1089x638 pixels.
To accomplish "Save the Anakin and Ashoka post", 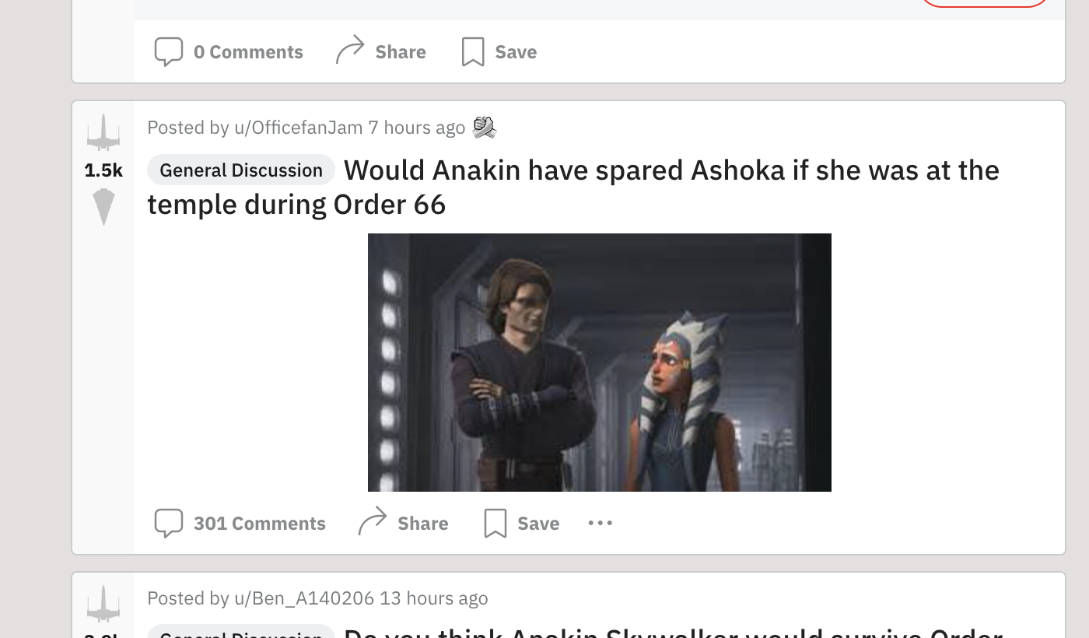I will point(521,523).
